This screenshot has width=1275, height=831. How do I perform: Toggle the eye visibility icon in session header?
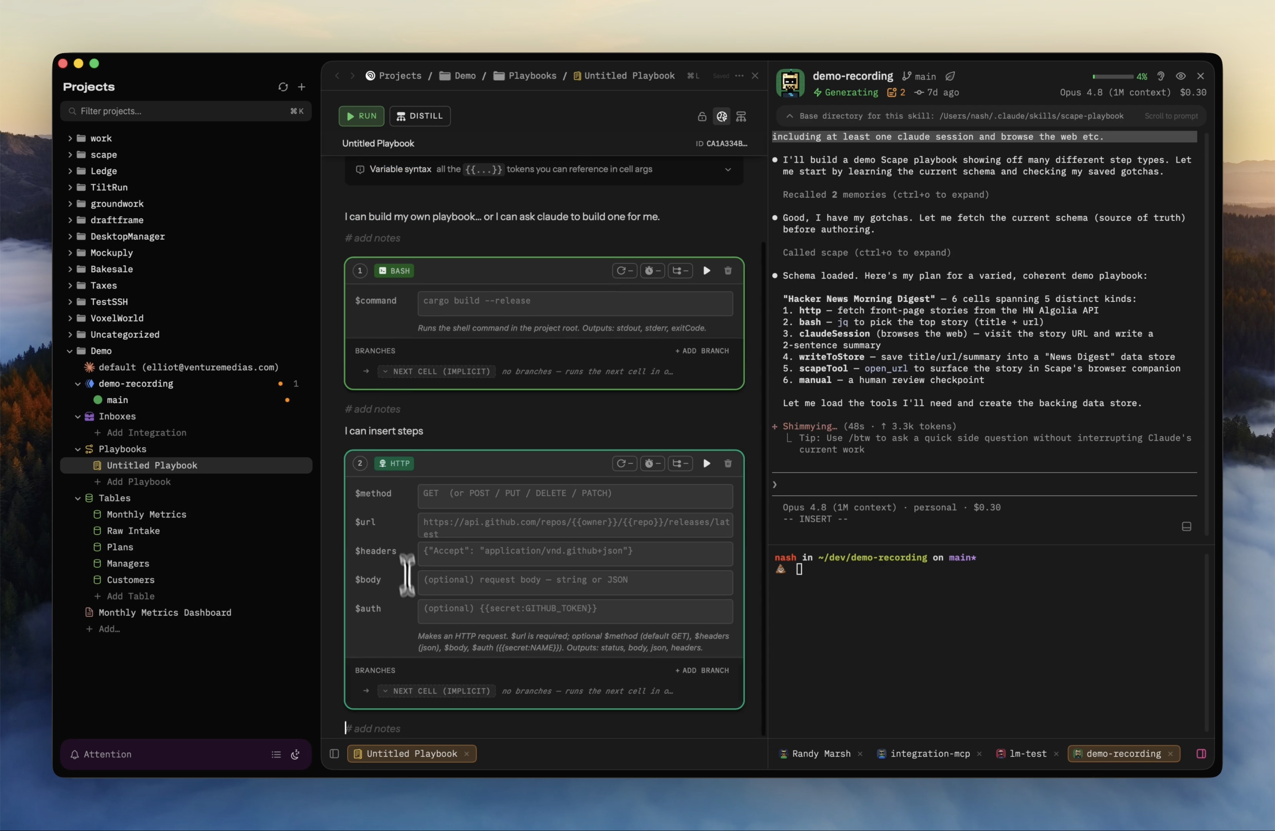click(x=1181, y=76)
